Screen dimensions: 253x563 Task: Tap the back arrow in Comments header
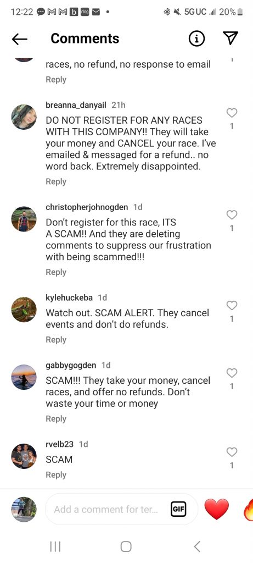point(19,39)
